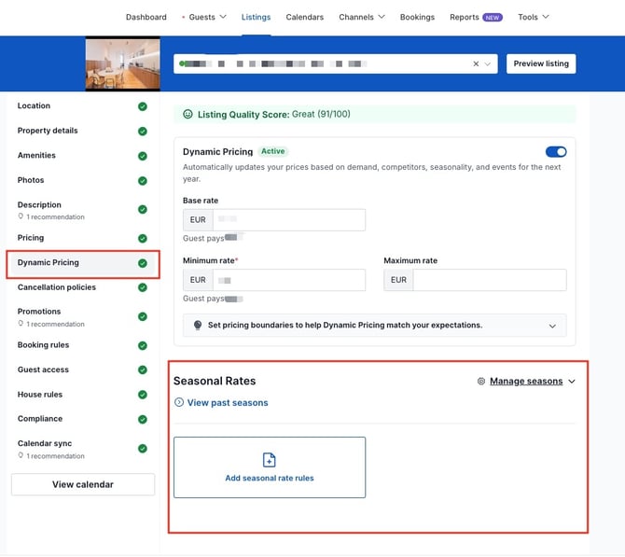Click the green check icon beside Compliance

coord(143,420)
